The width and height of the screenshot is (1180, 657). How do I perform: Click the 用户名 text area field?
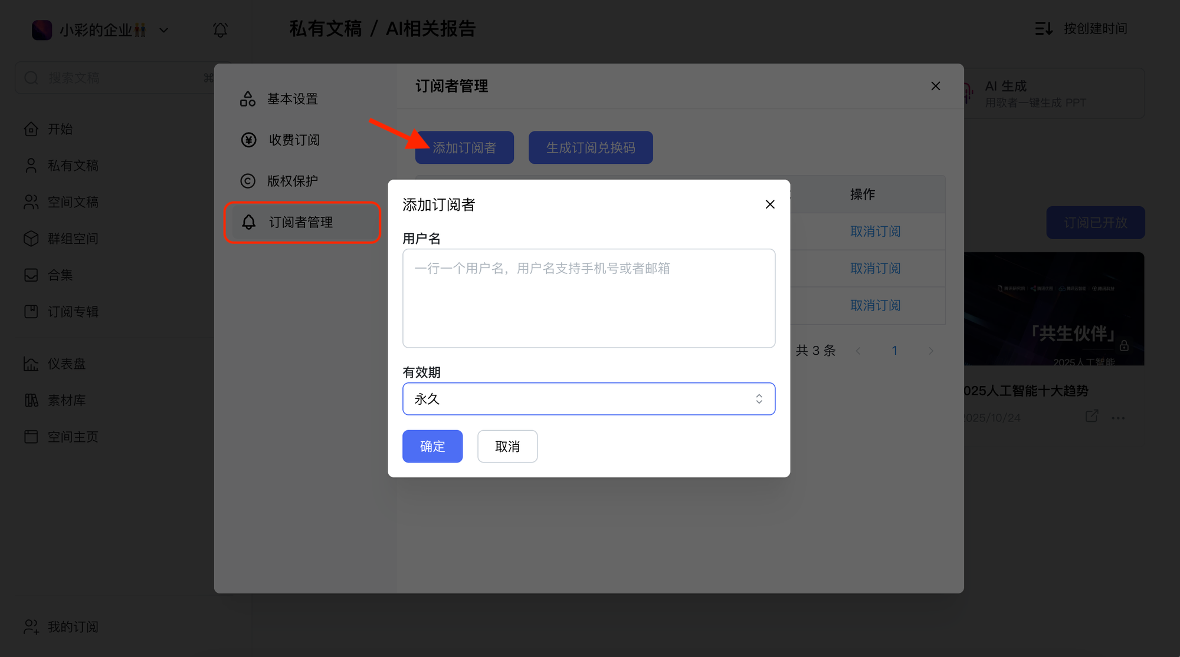588,298
